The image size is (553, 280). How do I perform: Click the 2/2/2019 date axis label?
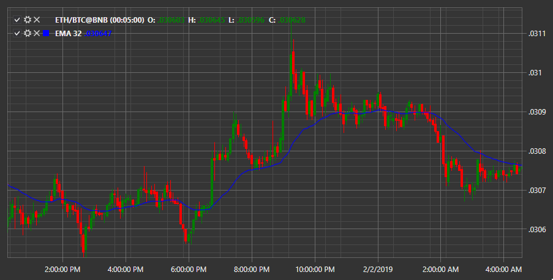pos(378,270)
